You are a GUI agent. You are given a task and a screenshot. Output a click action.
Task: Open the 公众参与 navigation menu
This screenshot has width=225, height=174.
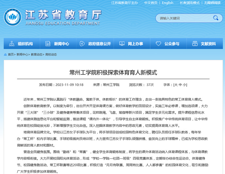pyautogui.click(x=172, y=44)
